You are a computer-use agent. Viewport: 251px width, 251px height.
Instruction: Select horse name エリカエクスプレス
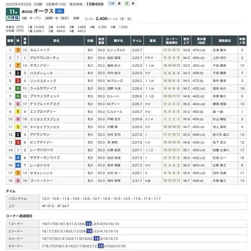[45, 119]
